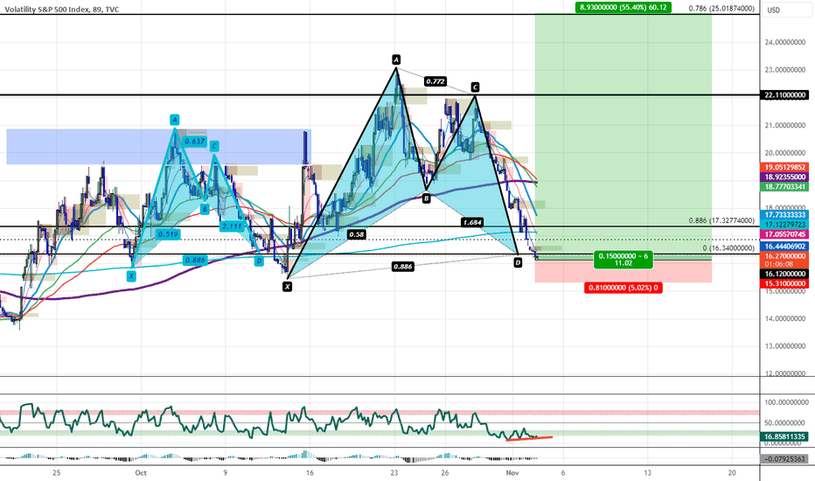Image resolution: width=815 pixels, height=481 pixels.
Task: Select the black D pattern point label
Action: [x=518, y=263]
